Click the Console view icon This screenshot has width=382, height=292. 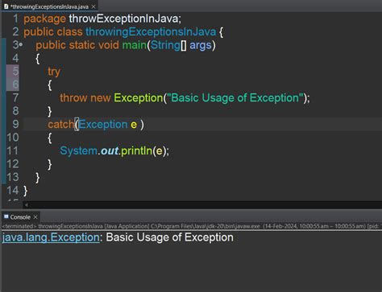(x=6, y=216)
